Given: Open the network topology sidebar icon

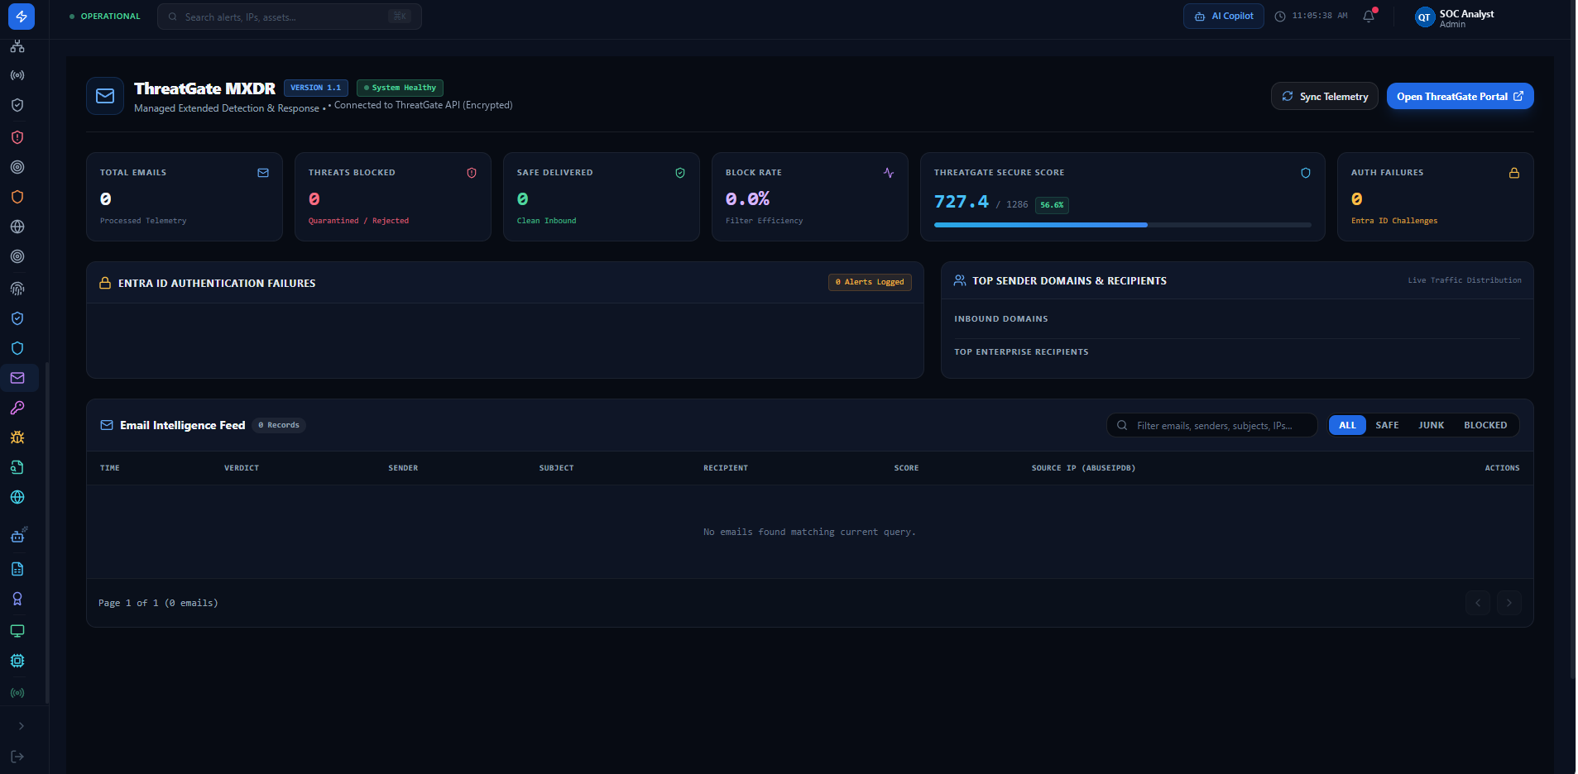Looking at the screenshot, I should pos(17,46).
